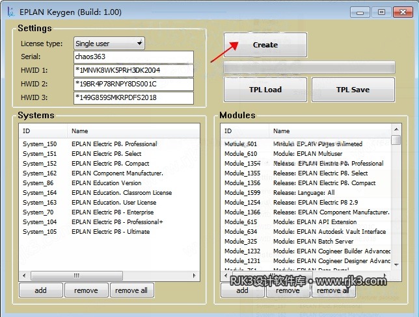Click Modules vertical scrollbar thumb
Screen dimensions: 419x317
396,140
